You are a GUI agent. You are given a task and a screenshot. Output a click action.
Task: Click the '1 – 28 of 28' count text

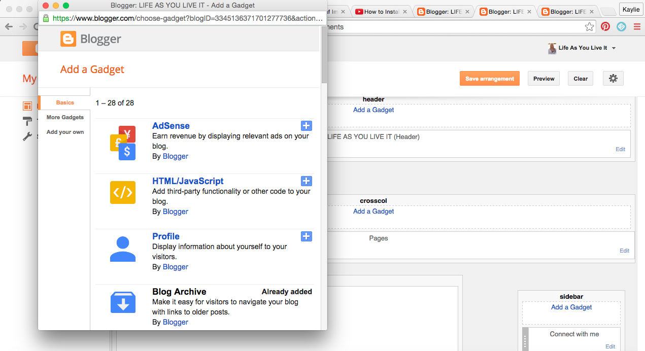click(x=115, y=103)
